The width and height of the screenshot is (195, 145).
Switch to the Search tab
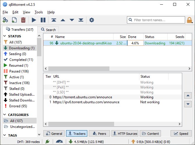pos(48,30)
